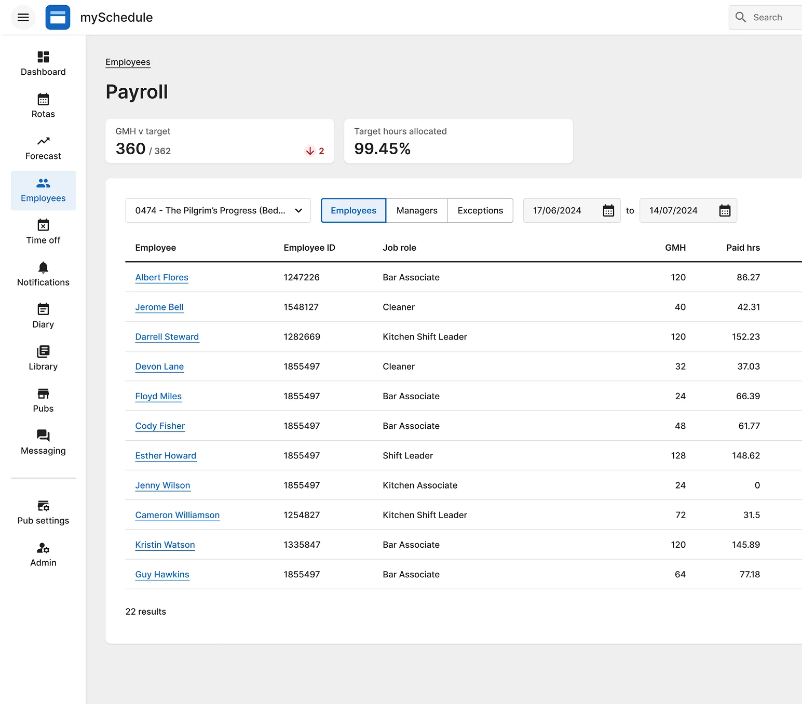
Task: Focus the Search input field
Action: tap(766, 17)
